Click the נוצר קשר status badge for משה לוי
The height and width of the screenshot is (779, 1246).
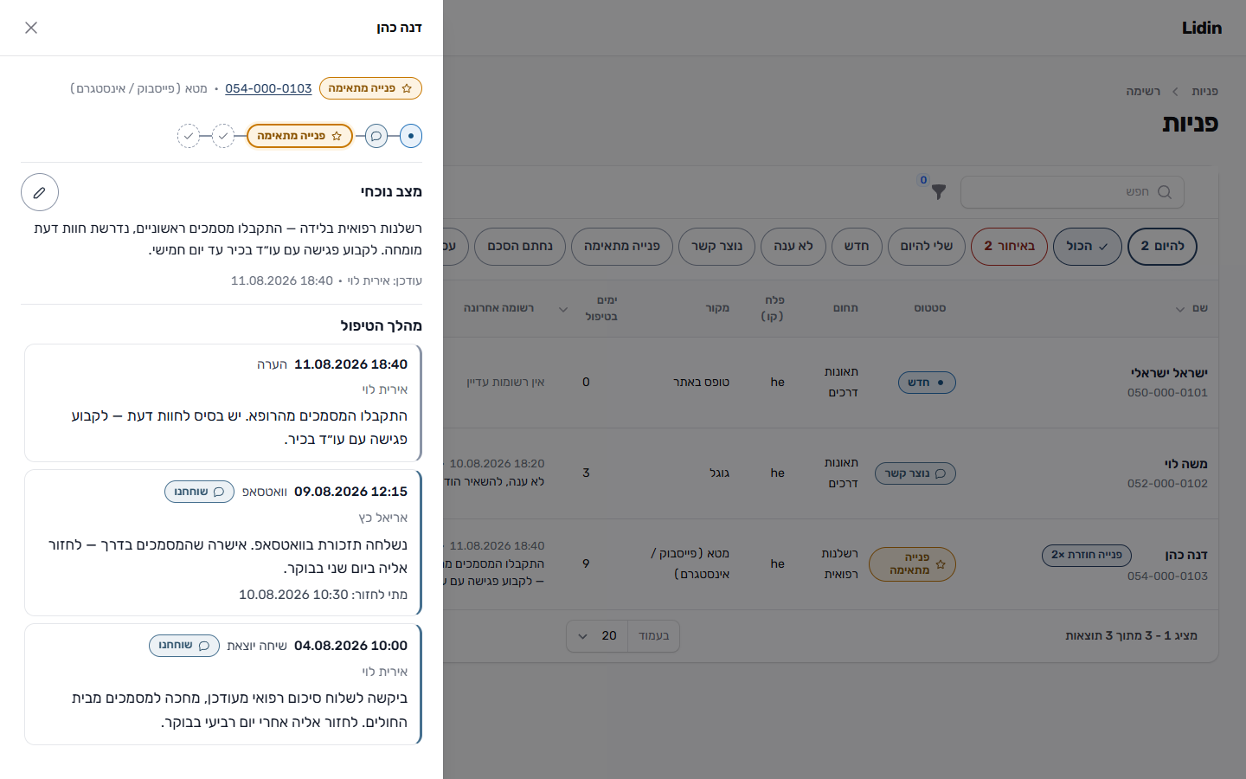coord(915,473)
